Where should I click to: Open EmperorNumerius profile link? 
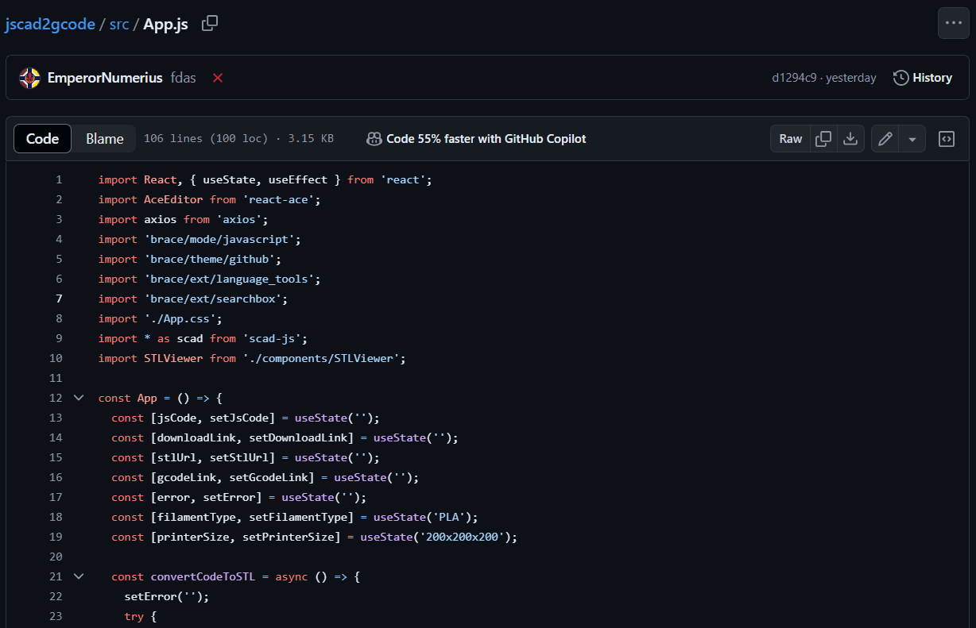pyautogui.click(x=105, y=78)
